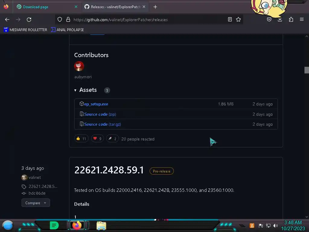Open the Start orb on taskbar
The image size is (309, 232).
point(8,225)
